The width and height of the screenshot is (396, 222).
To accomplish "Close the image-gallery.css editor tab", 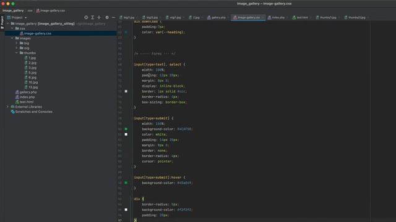I will coord(263,18).
